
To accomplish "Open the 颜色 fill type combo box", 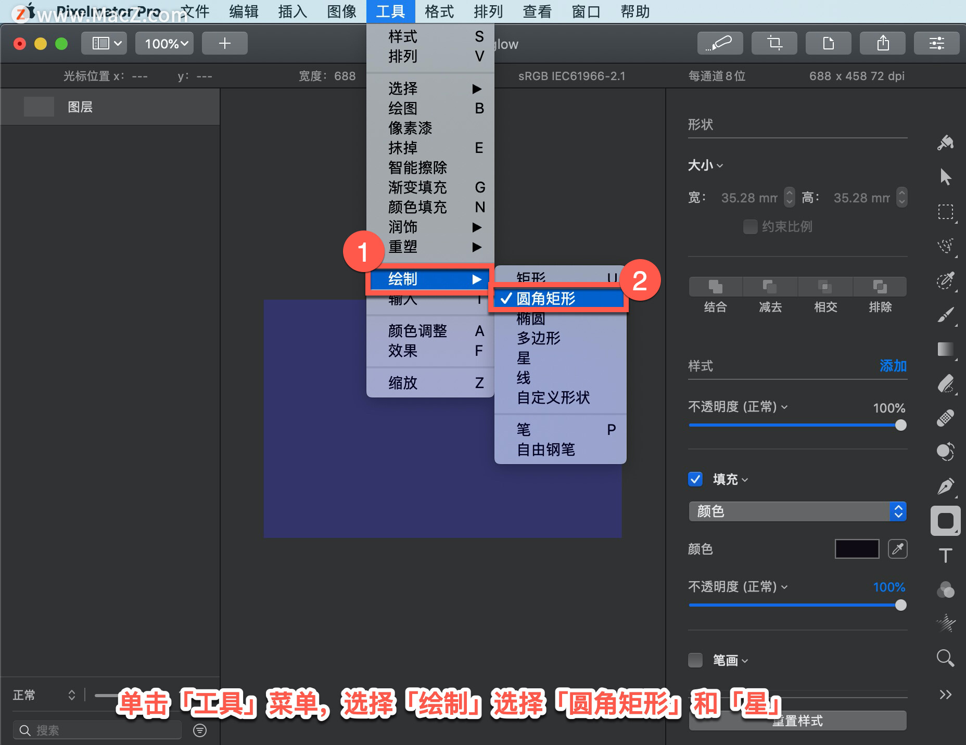I will pos(797,511).
